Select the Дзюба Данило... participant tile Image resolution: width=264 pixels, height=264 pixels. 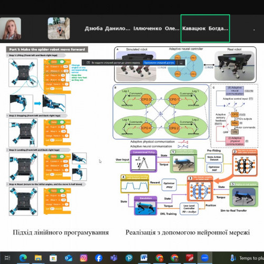click(108, 29)
